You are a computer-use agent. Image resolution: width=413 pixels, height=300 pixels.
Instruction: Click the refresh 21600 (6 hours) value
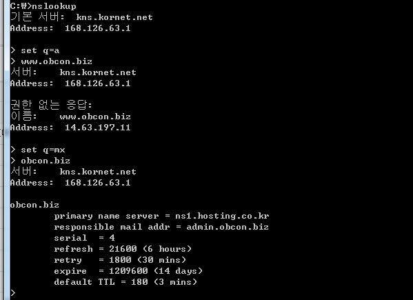pyautogui.click(x=150, y=249)
